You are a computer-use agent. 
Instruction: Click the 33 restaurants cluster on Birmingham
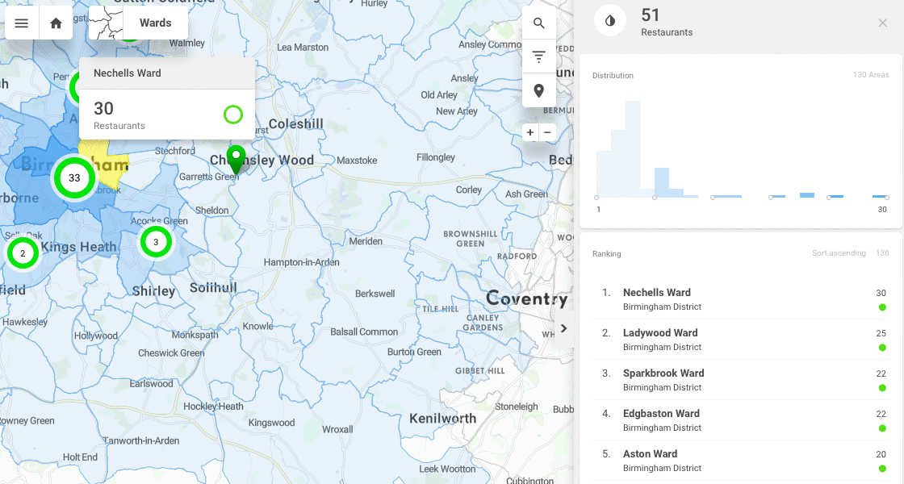[74, 177]
